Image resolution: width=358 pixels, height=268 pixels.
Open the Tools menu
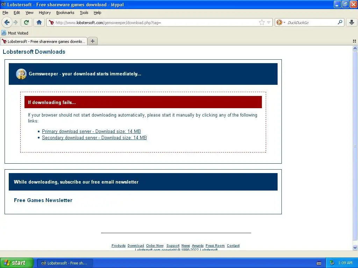coord(84,13)
